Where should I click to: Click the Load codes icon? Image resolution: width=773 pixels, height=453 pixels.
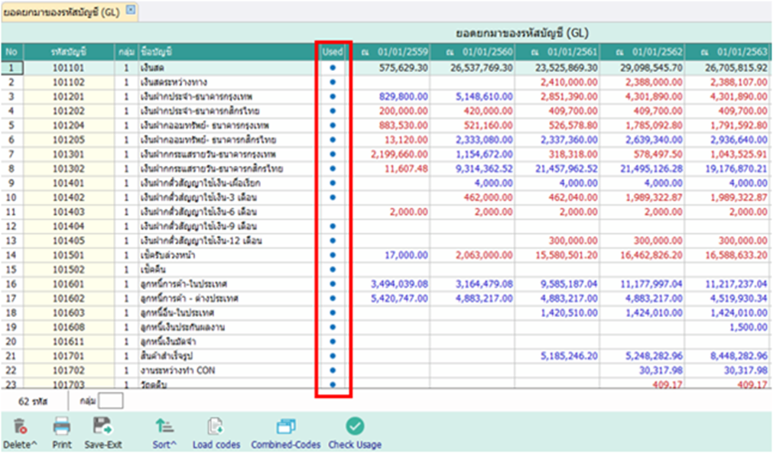pos(216,426)
